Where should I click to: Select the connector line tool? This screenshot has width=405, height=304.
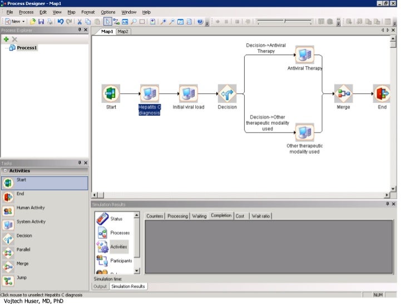pyautogui.click(x=116, y=22)
